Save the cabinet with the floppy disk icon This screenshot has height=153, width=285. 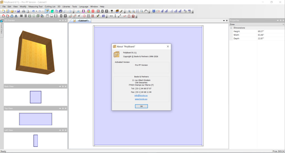tap(18, 11)
